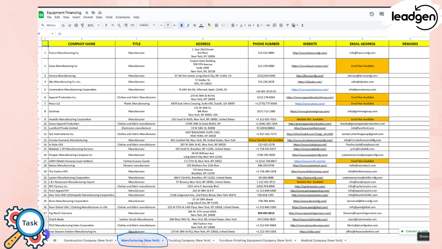Open Functions sigma icon
Image resolution: width=442 pixels, height=249 pixels.
[302, 25]
